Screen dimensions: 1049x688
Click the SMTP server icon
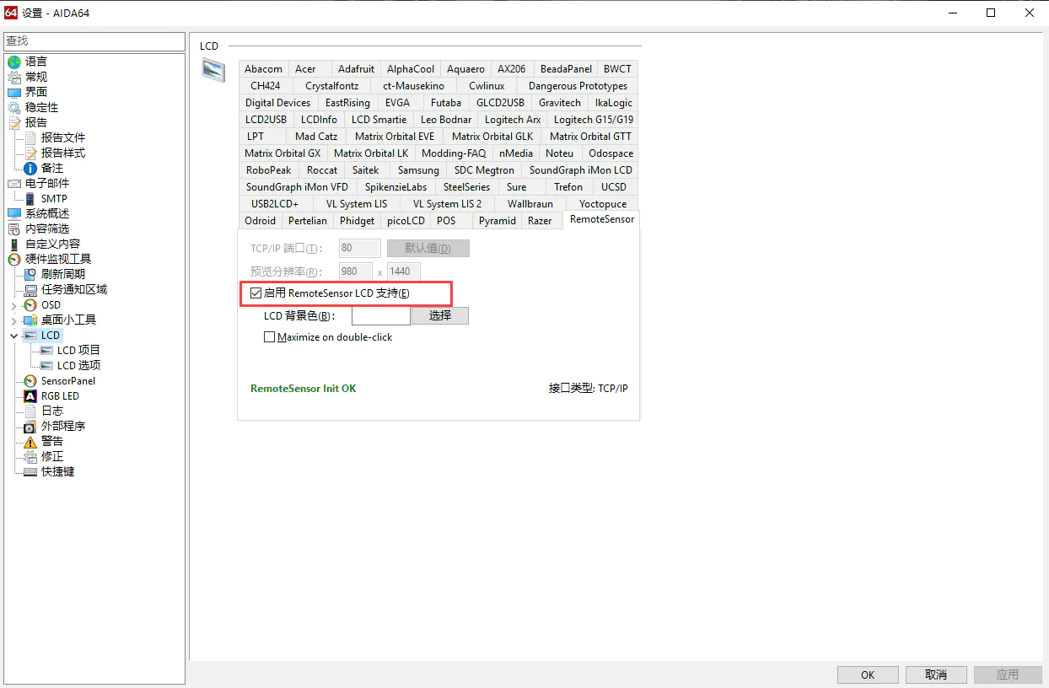(30, 198)
